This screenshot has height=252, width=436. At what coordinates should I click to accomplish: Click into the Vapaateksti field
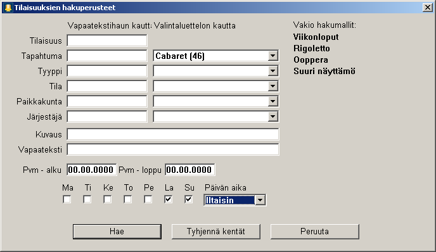172,149
